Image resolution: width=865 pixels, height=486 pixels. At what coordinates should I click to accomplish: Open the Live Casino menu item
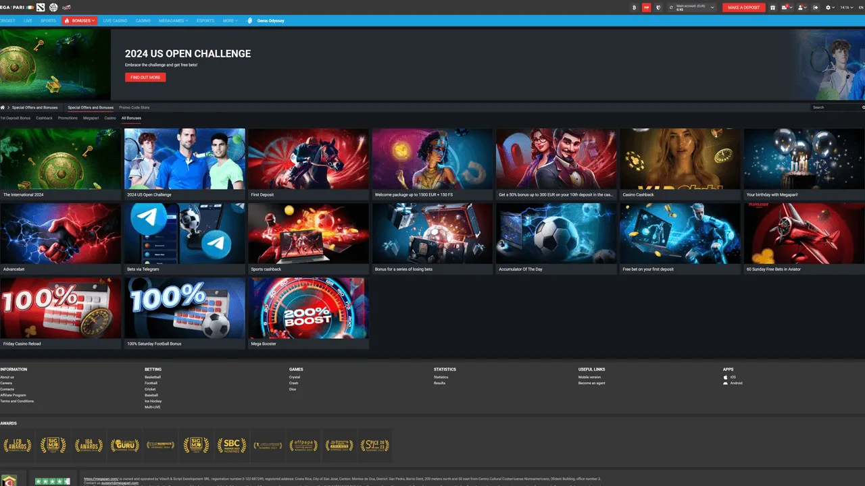pos(115,21)
